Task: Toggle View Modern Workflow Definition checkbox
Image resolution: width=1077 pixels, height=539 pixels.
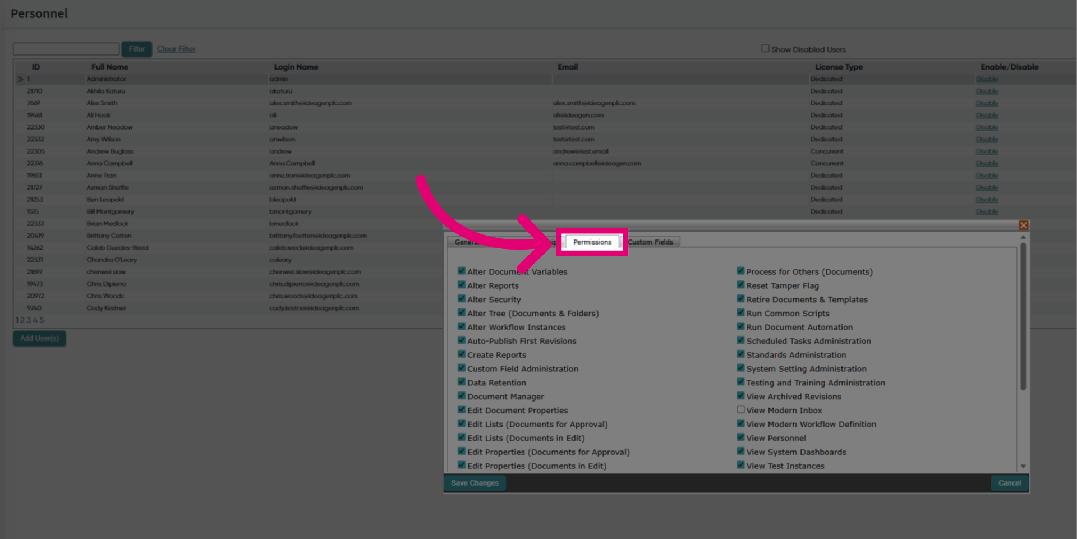Action: [740, 423]
